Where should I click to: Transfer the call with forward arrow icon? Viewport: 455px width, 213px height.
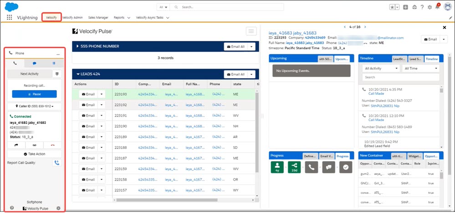pyautogui.click(x=16, y=145)
